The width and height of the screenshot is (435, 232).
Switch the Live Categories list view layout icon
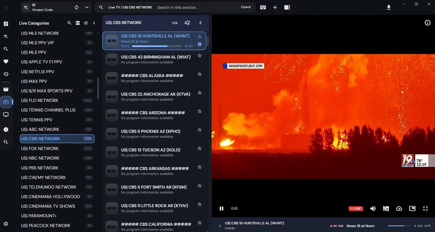click(x=78, y=23)
